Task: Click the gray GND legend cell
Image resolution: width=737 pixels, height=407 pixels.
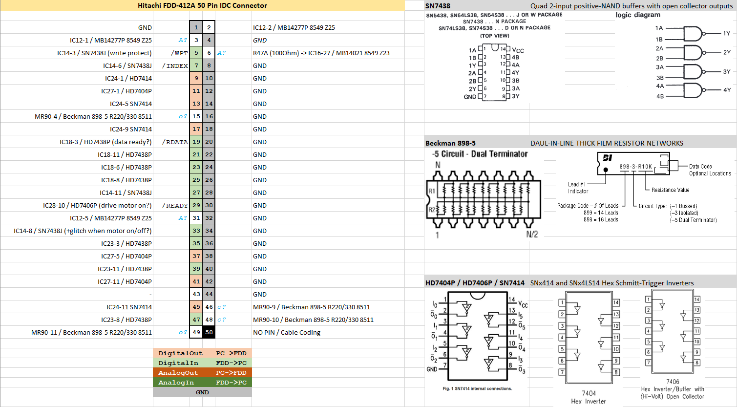Action: [202, 392]
